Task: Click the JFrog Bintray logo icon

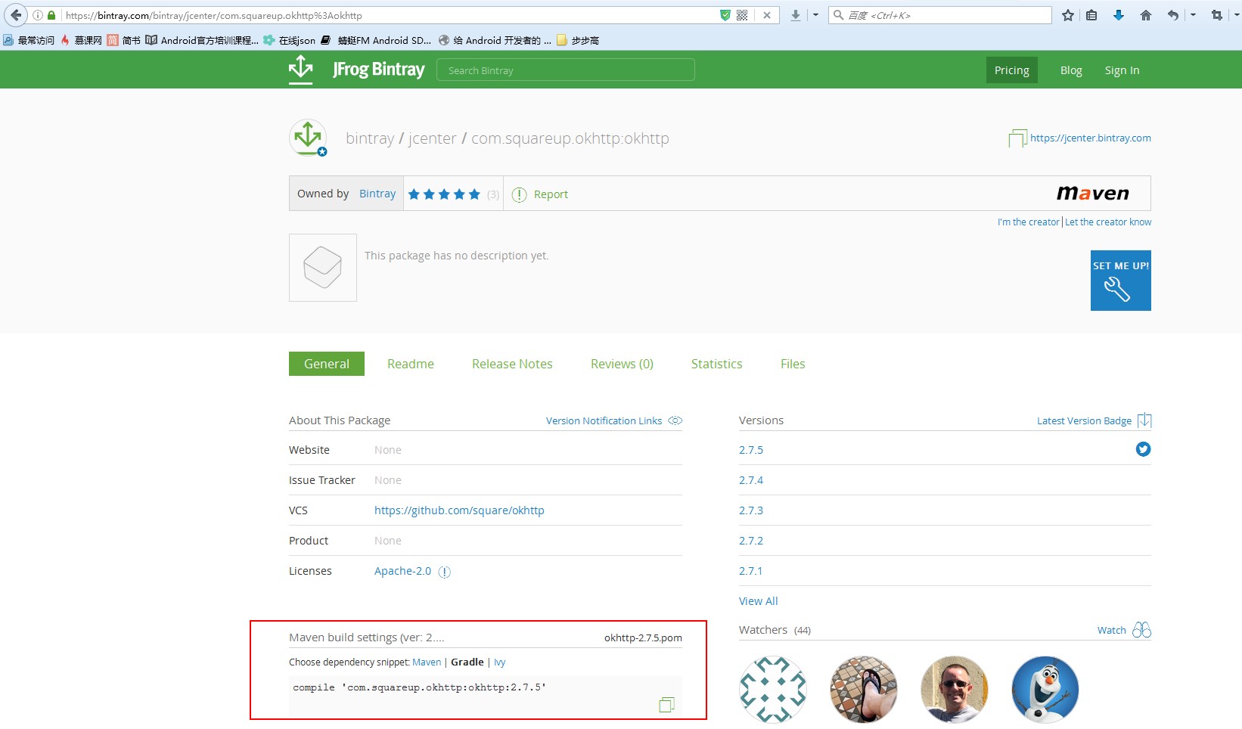Action: (x=301, y=70)
